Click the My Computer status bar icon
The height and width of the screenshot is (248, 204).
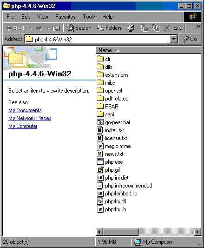(138, 242)
